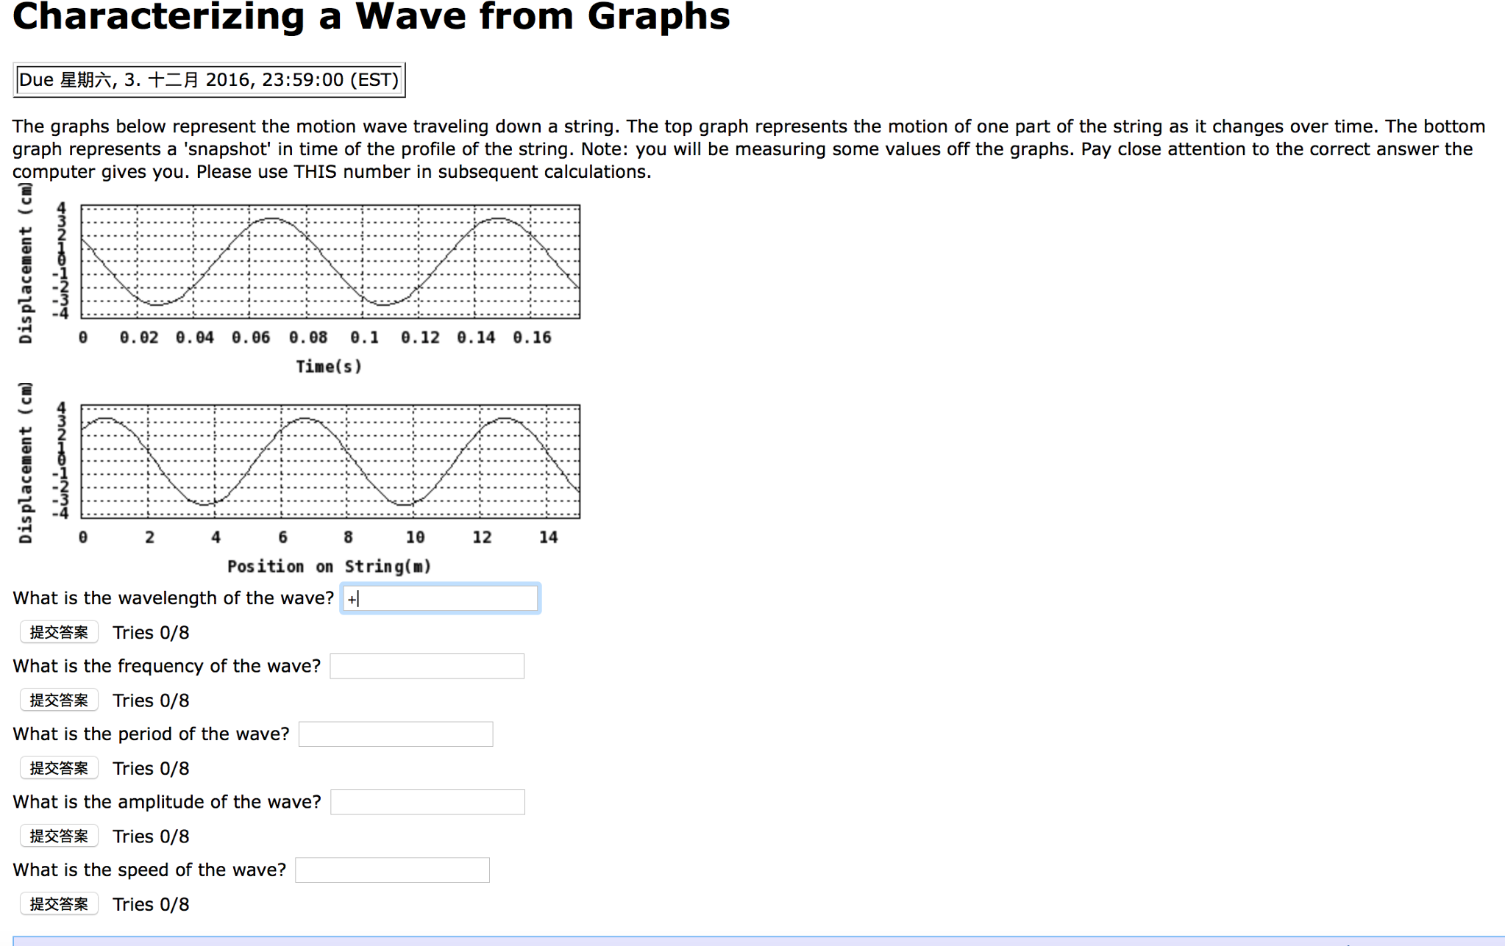Submit the frequency answer
The image size is (1505, 946).
click(59, 699)
